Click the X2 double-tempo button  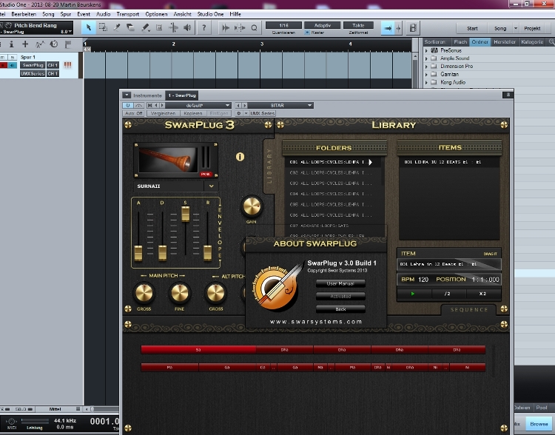coord(482,294)
